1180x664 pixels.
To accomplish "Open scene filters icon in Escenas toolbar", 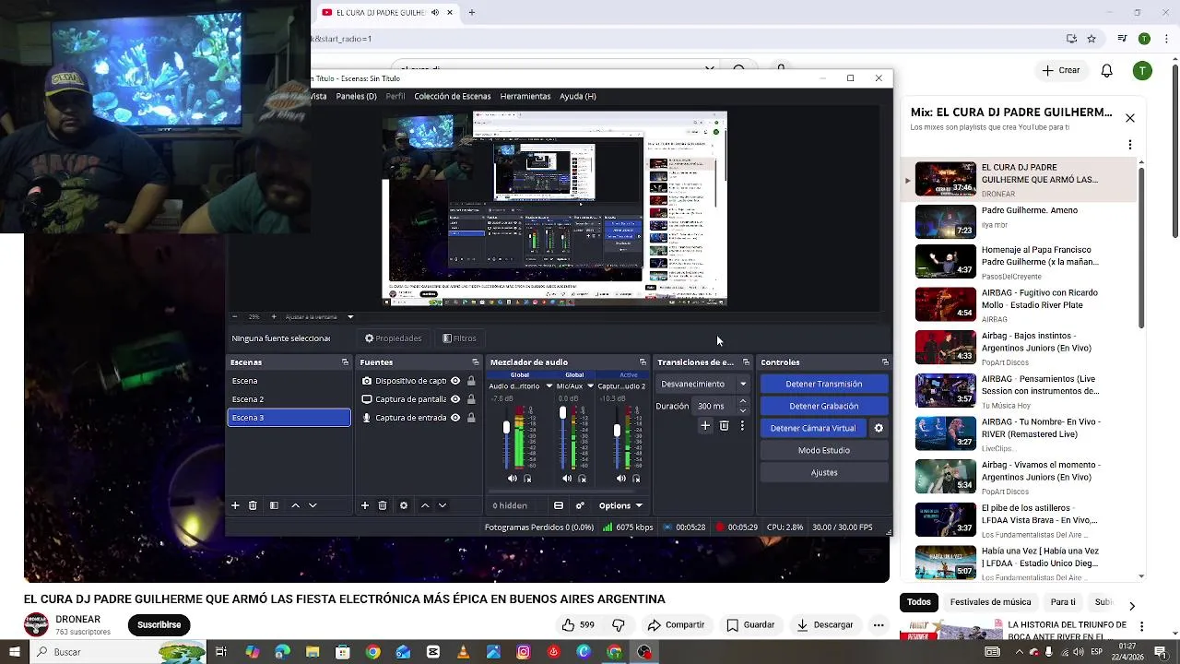I will (x=274, y=505).
